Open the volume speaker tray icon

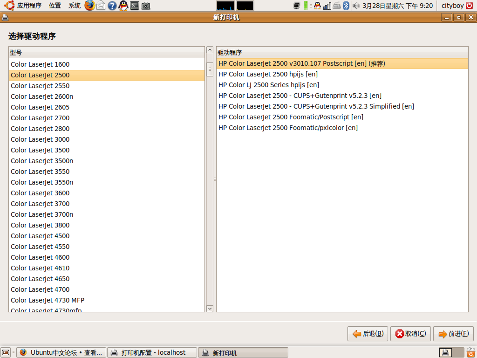355,6
